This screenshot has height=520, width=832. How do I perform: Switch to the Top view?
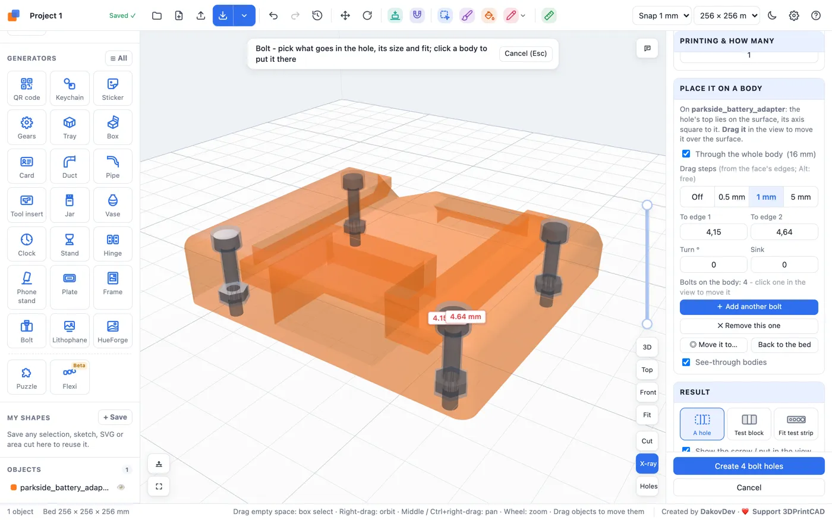pyautogui.click(x=647, y=370)
